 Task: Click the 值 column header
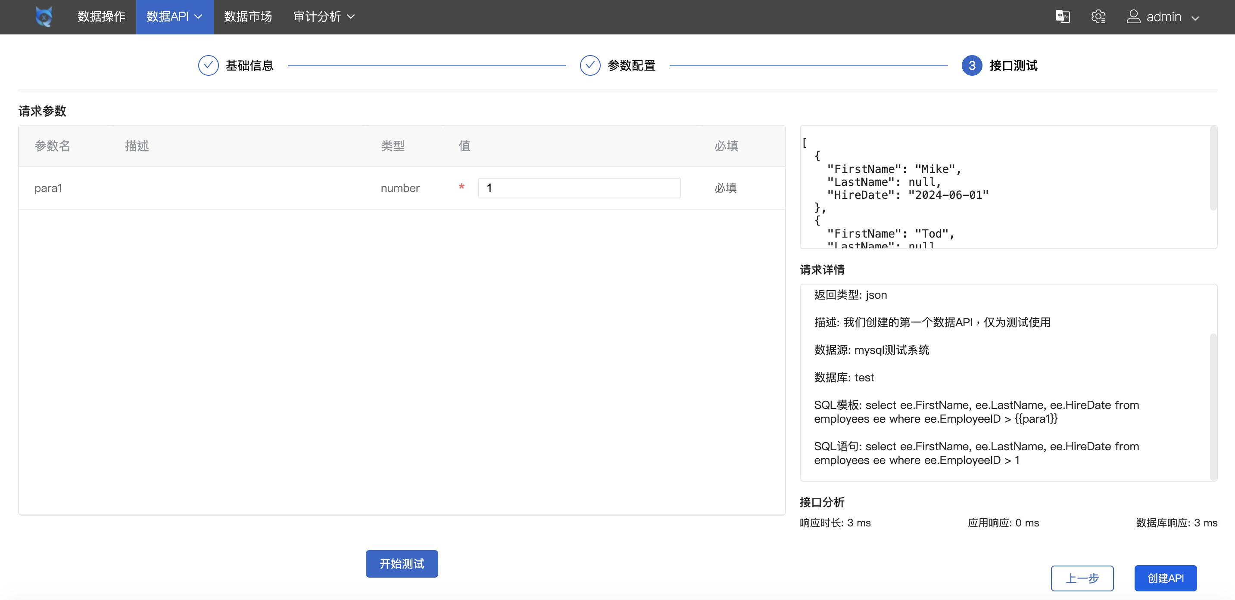pyautogui.click(x=464, y=146)
